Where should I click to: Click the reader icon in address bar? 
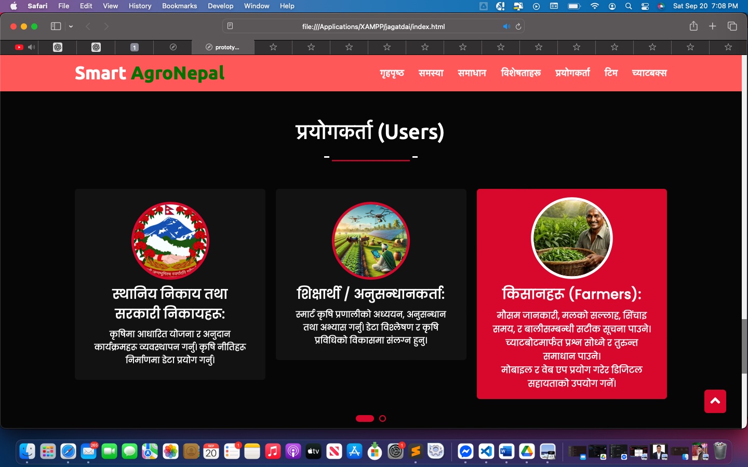[230, 26]
